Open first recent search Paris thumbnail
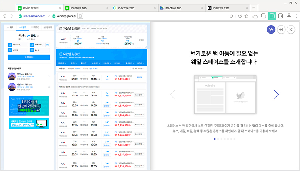This screenshot has height=171, width=300. tap(12, 76)
